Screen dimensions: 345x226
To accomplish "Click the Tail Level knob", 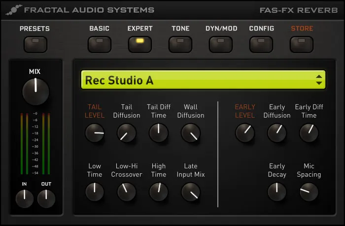I will pyautogui.click(x=95, y=133).
